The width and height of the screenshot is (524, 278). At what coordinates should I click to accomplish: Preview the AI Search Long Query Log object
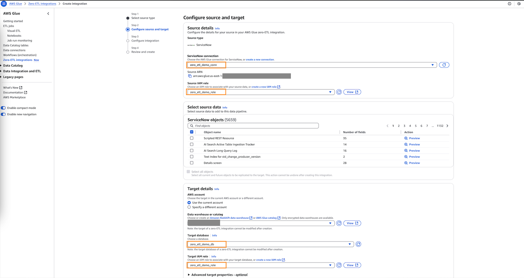click(x=412, y=151)
